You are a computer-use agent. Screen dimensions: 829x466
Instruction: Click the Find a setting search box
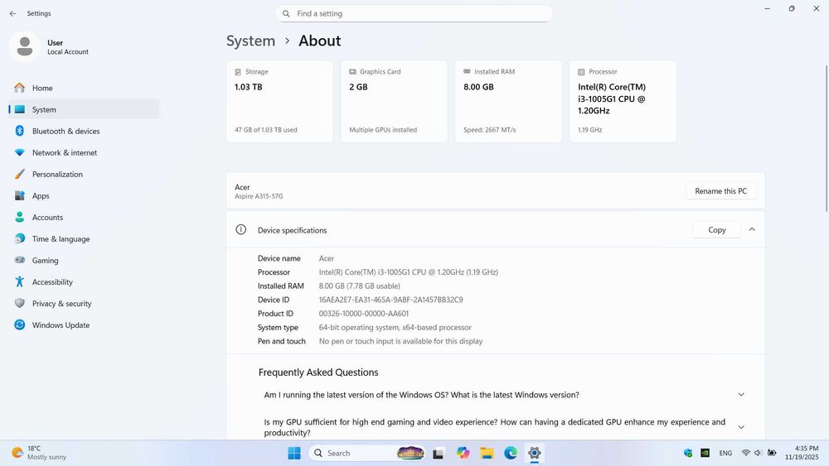coord(414,14)
